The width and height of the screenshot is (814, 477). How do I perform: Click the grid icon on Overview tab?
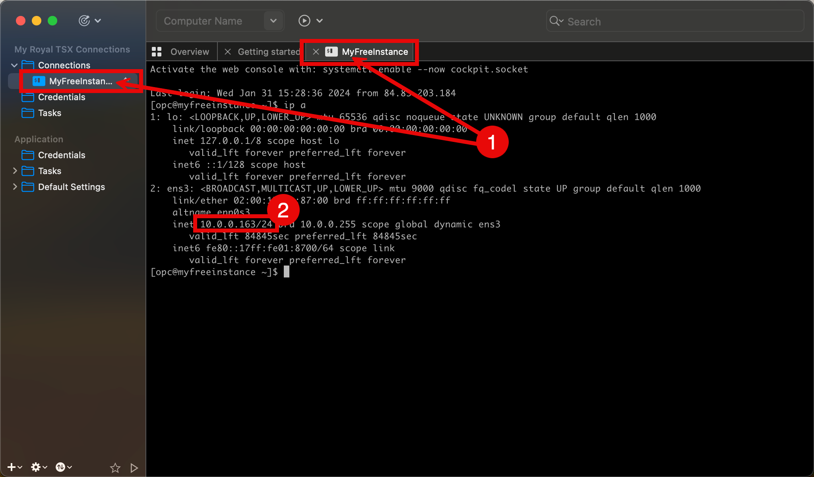(x=157, y=52)
